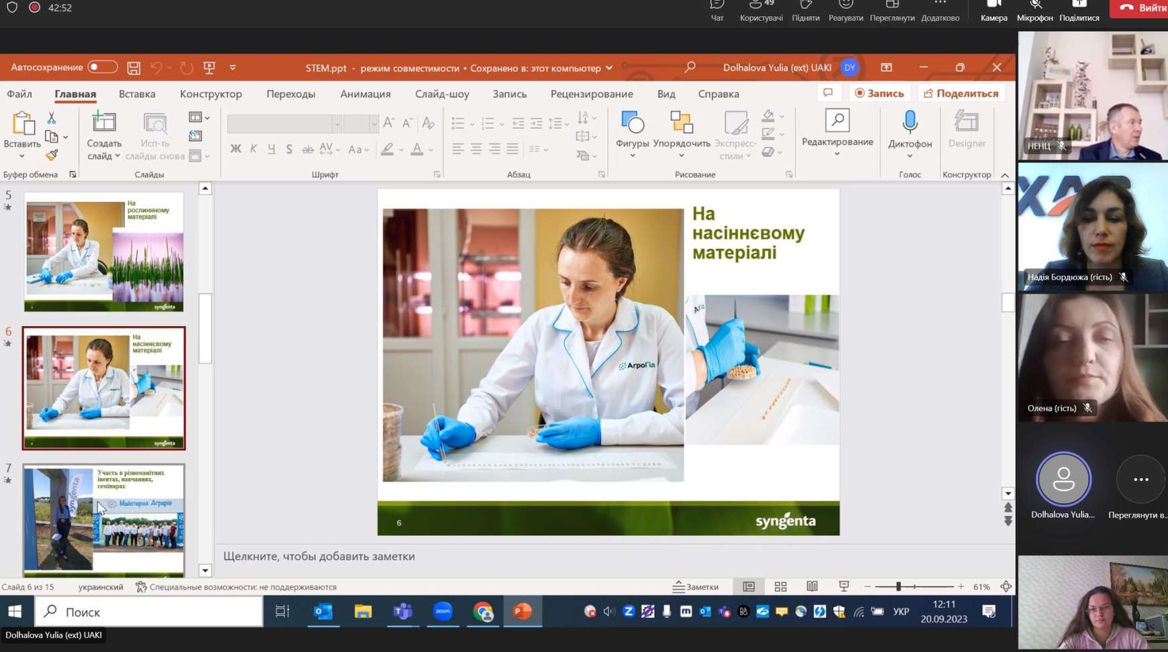Image resolution: width=1168 pixels, height=652 pixels.
Task: Select the Format Painter brush
Action: pyautogui.click(x=52, y=155)
